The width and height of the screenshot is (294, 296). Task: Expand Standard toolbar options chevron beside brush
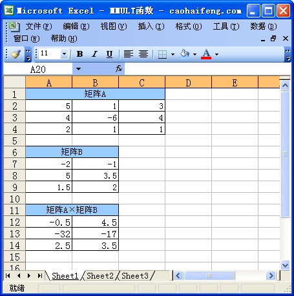click(28, 54)
